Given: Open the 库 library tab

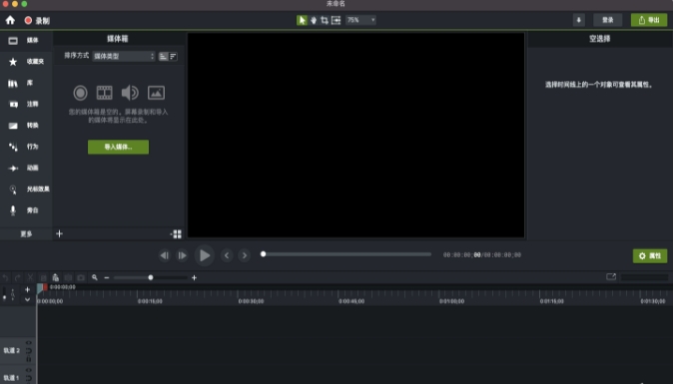Looking at the screenshot, I should pos(26,83).
